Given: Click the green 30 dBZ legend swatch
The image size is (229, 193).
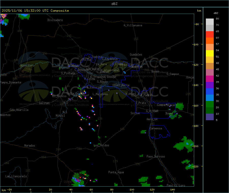Looking at the screenshot, I should pyautogui.click(x=210, y=104).
